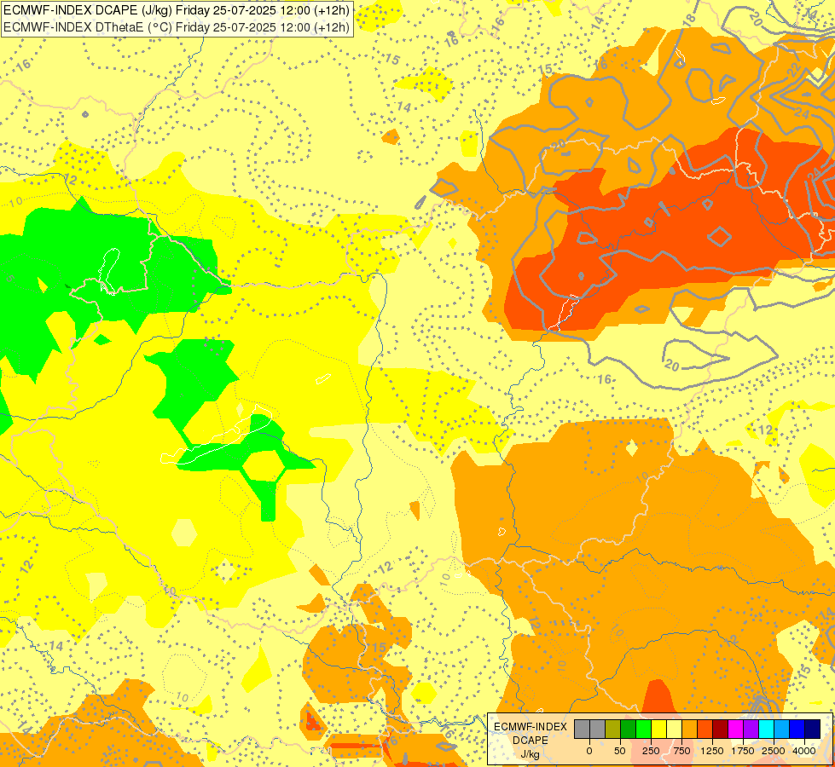The image size is (835, 767).
Task: Click the purple legend swatch
Action: 751,730
